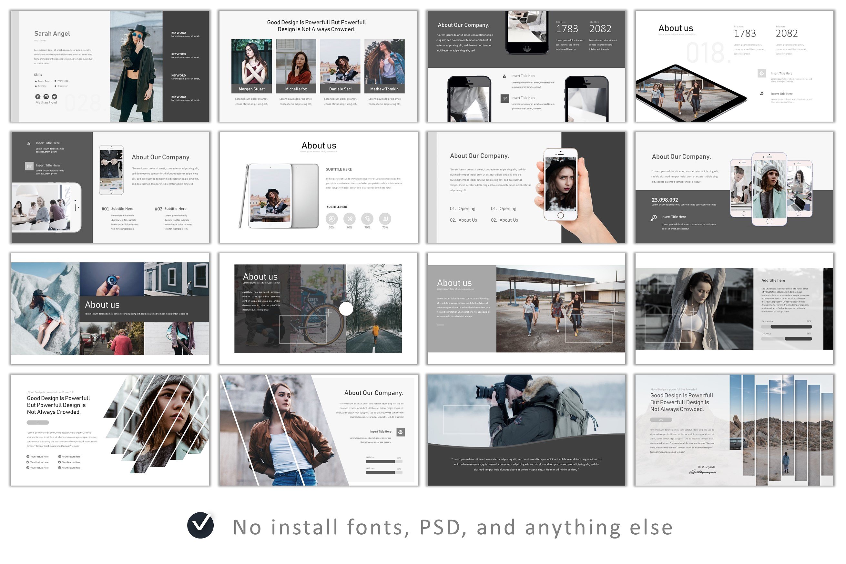Image resolution: width=846 pixels, height=564 pixels.
Task: Toggle the last Your Feature Here checkmark in right column
Action: (60, 468)
